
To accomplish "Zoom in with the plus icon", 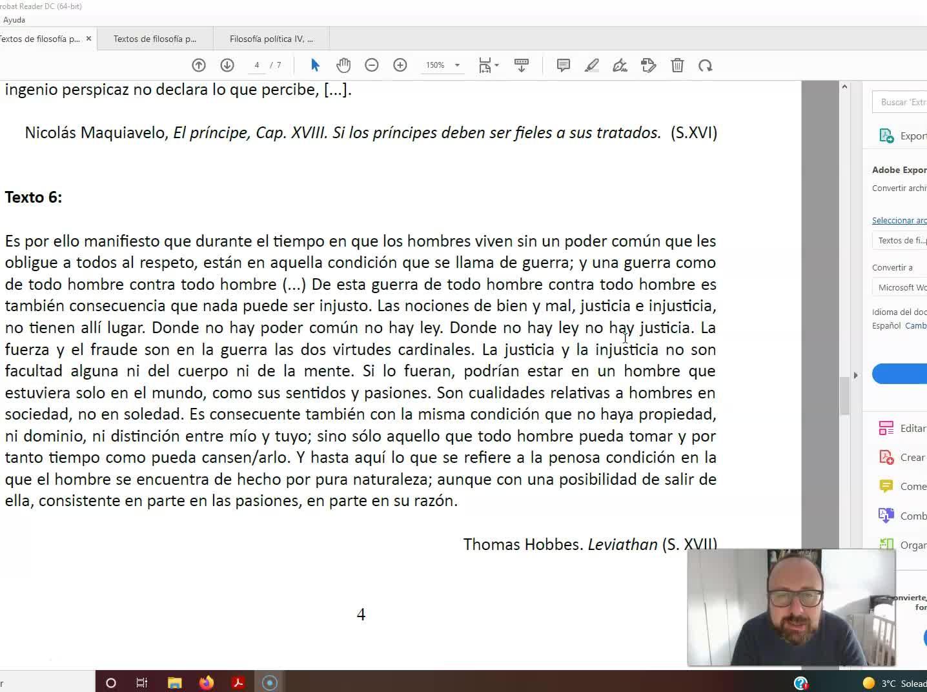I will (400, 65).
